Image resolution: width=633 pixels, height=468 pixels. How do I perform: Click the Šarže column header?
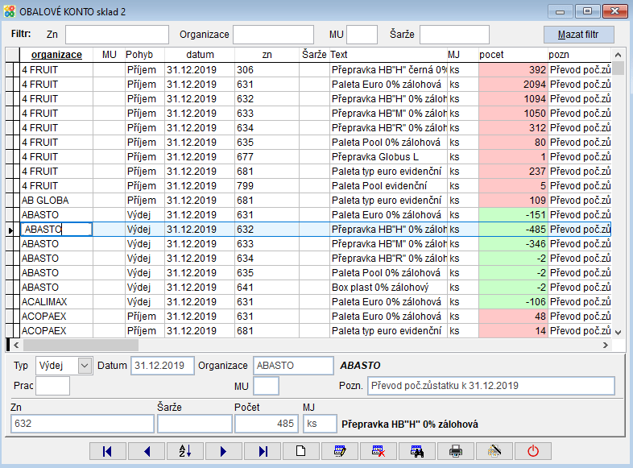pos(314,55)
